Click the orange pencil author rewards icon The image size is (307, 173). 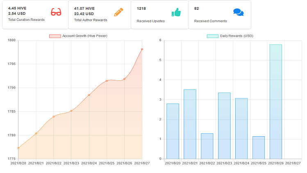coord(118,12)
